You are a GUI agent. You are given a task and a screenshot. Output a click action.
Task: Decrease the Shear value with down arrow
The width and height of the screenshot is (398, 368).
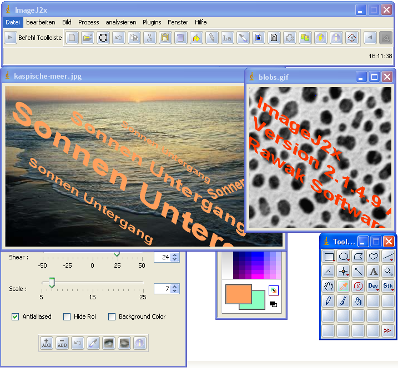[175, 259]
